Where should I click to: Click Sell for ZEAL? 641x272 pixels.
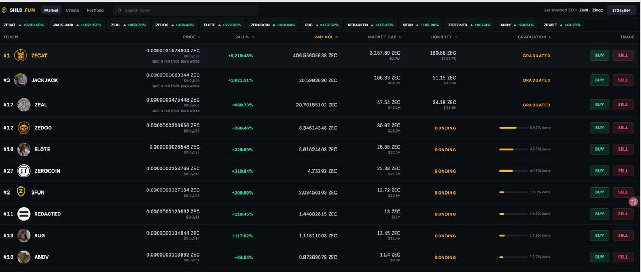(623, 105)
